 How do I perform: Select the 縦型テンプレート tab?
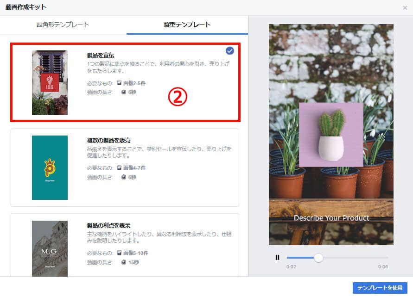187,25
